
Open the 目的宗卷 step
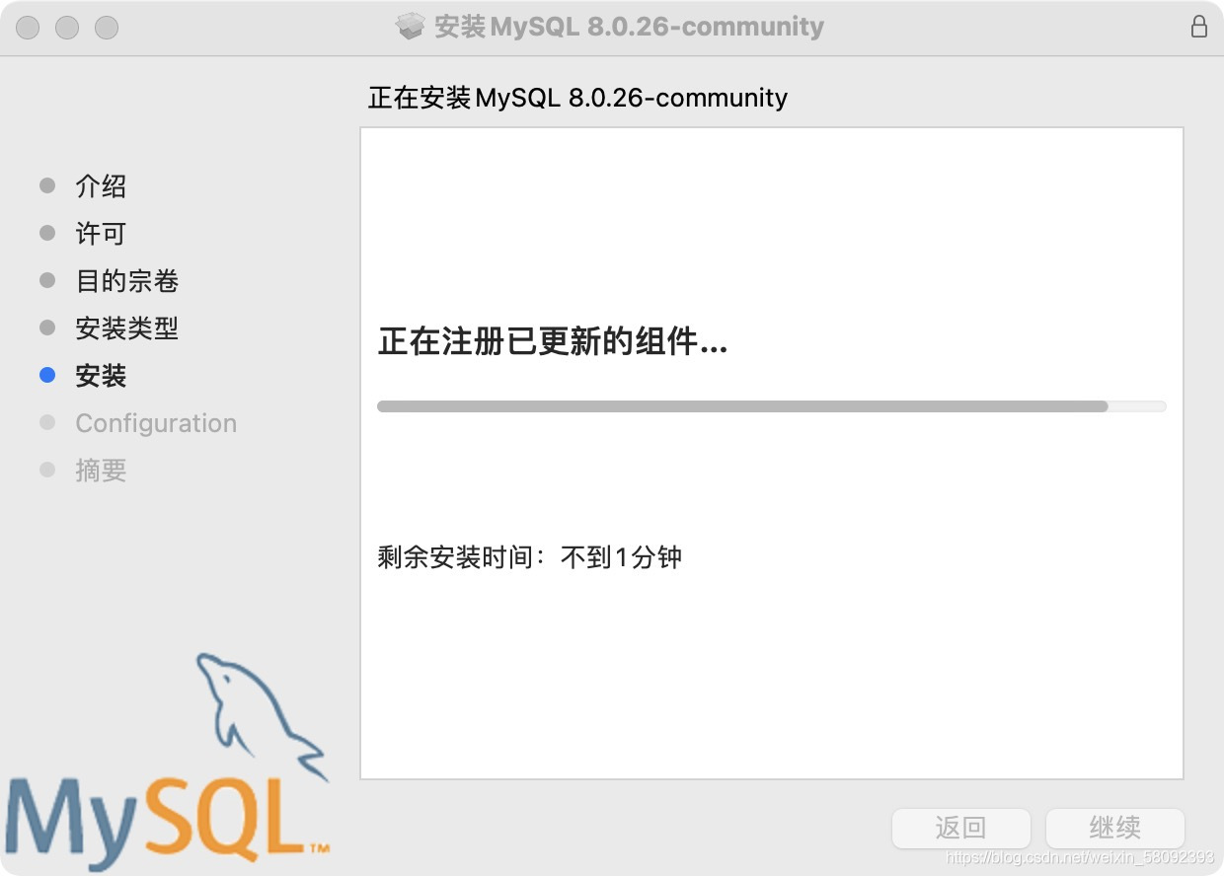(x=127, y=281)
